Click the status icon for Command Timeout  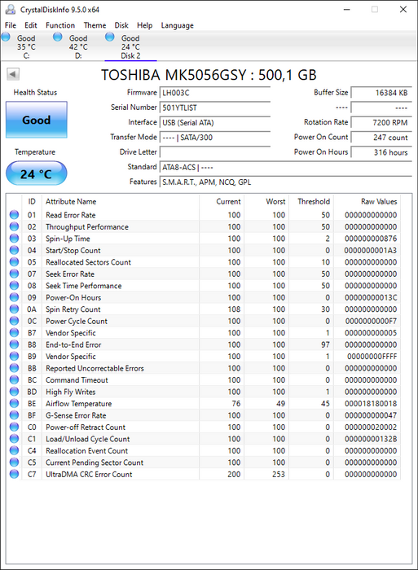(x=14, y=380)
